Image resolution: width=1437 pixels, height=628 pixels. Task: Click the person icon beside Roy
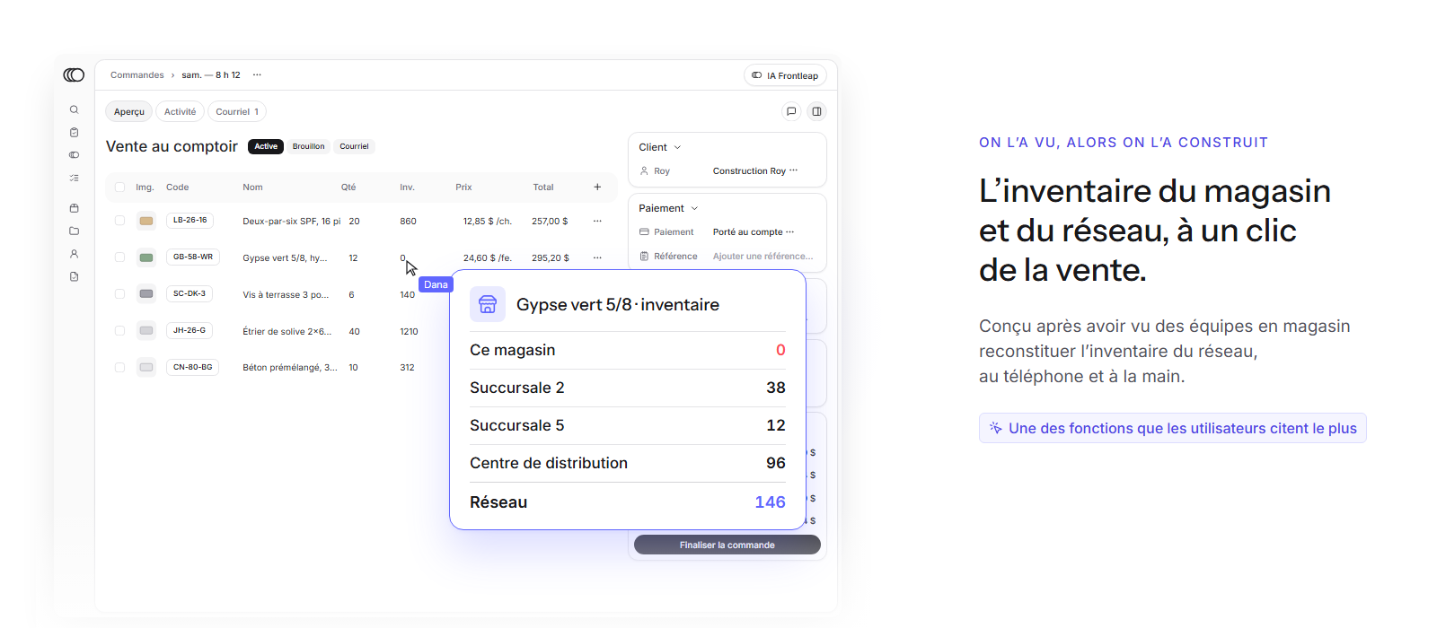(x=644, y=170)
